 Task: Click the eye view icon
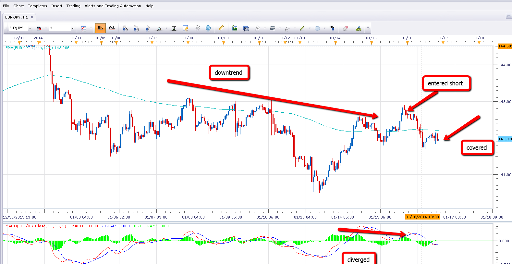(x=197, y=28)
